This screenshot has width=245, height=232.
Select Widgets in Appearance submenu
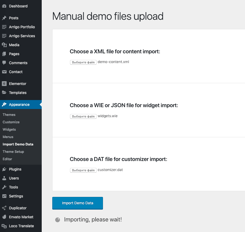tap(9, 129)
